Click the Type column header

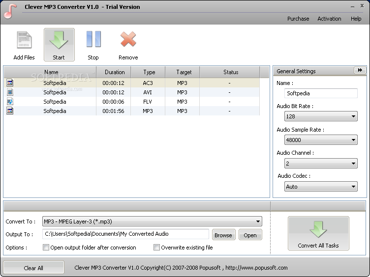point(148,72)
